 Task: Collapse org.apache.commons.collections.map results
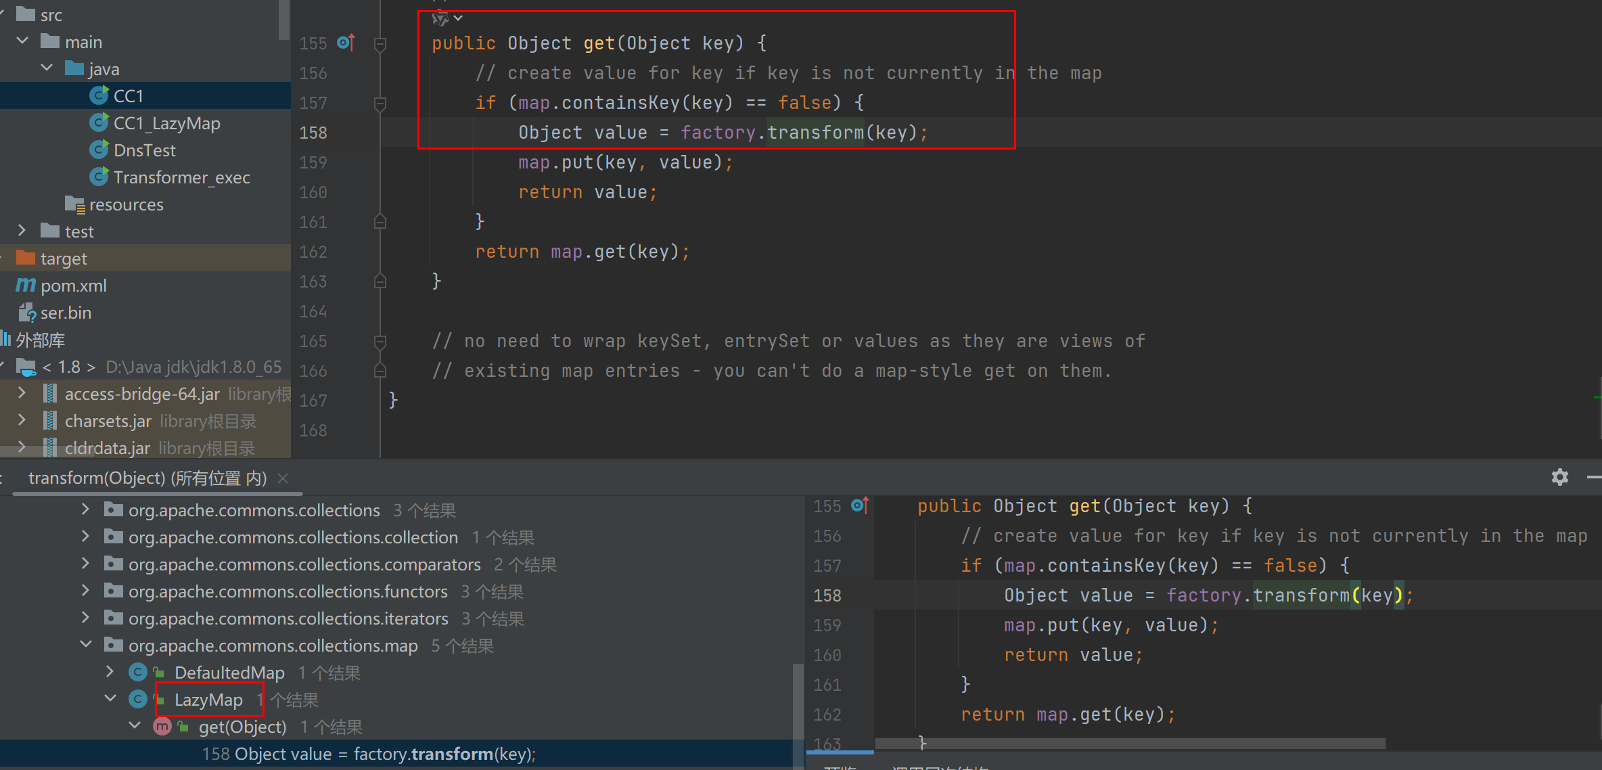pos(85,645)
